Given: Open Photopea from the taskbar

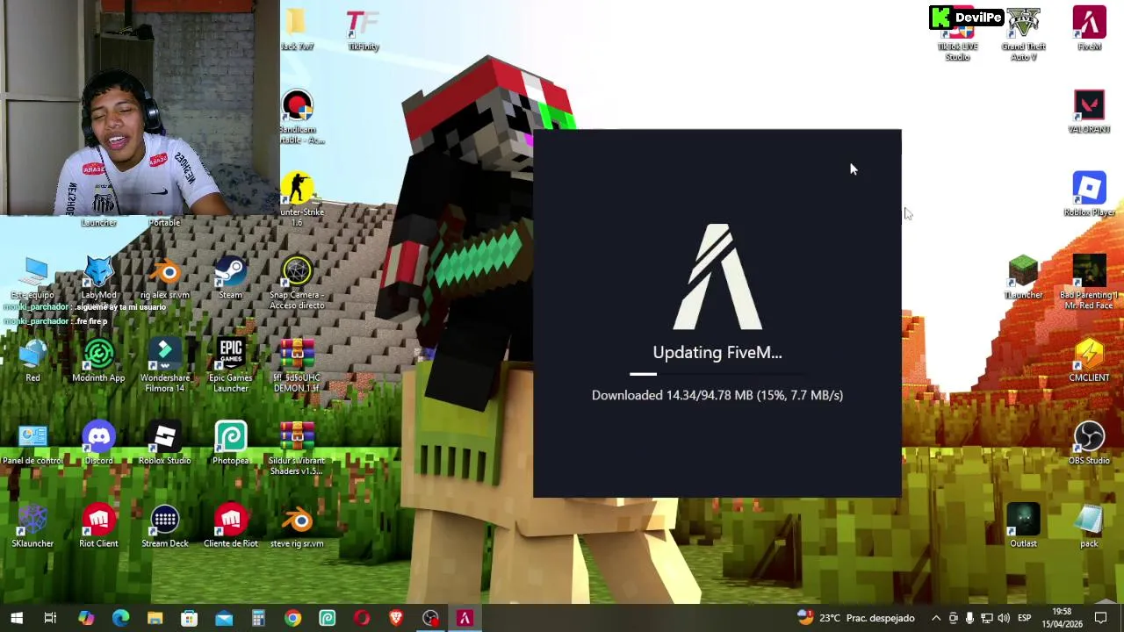Looking at the screenshot, I should [x=327, y=618].
